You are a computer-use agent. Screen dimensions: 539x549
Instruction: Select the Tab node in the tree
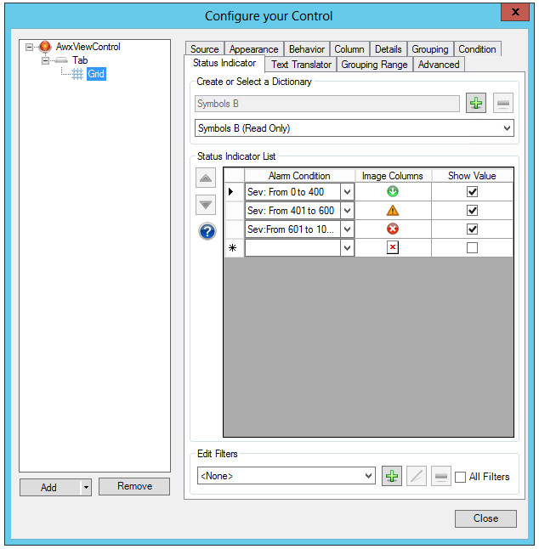pyautogui.click(x=79, y=61)
